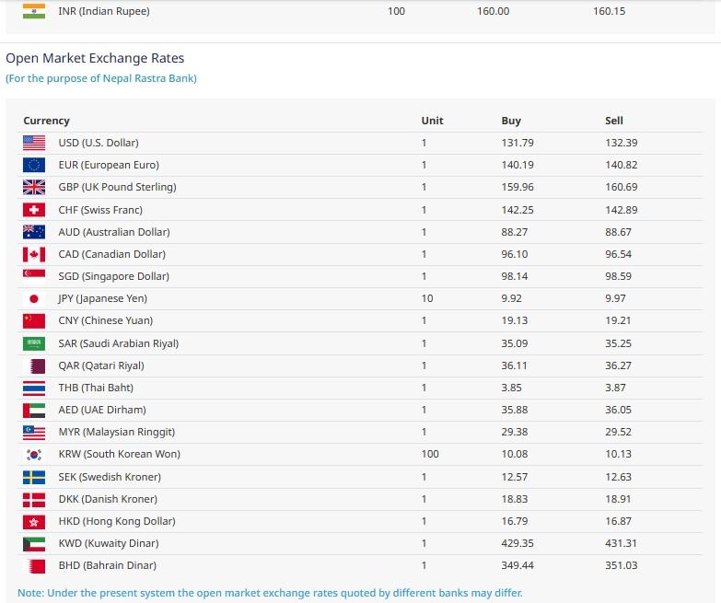Select the AUD (Australian Dollar) row label
The width and height of the screenshot is (721, 603).
coord(114,232)
